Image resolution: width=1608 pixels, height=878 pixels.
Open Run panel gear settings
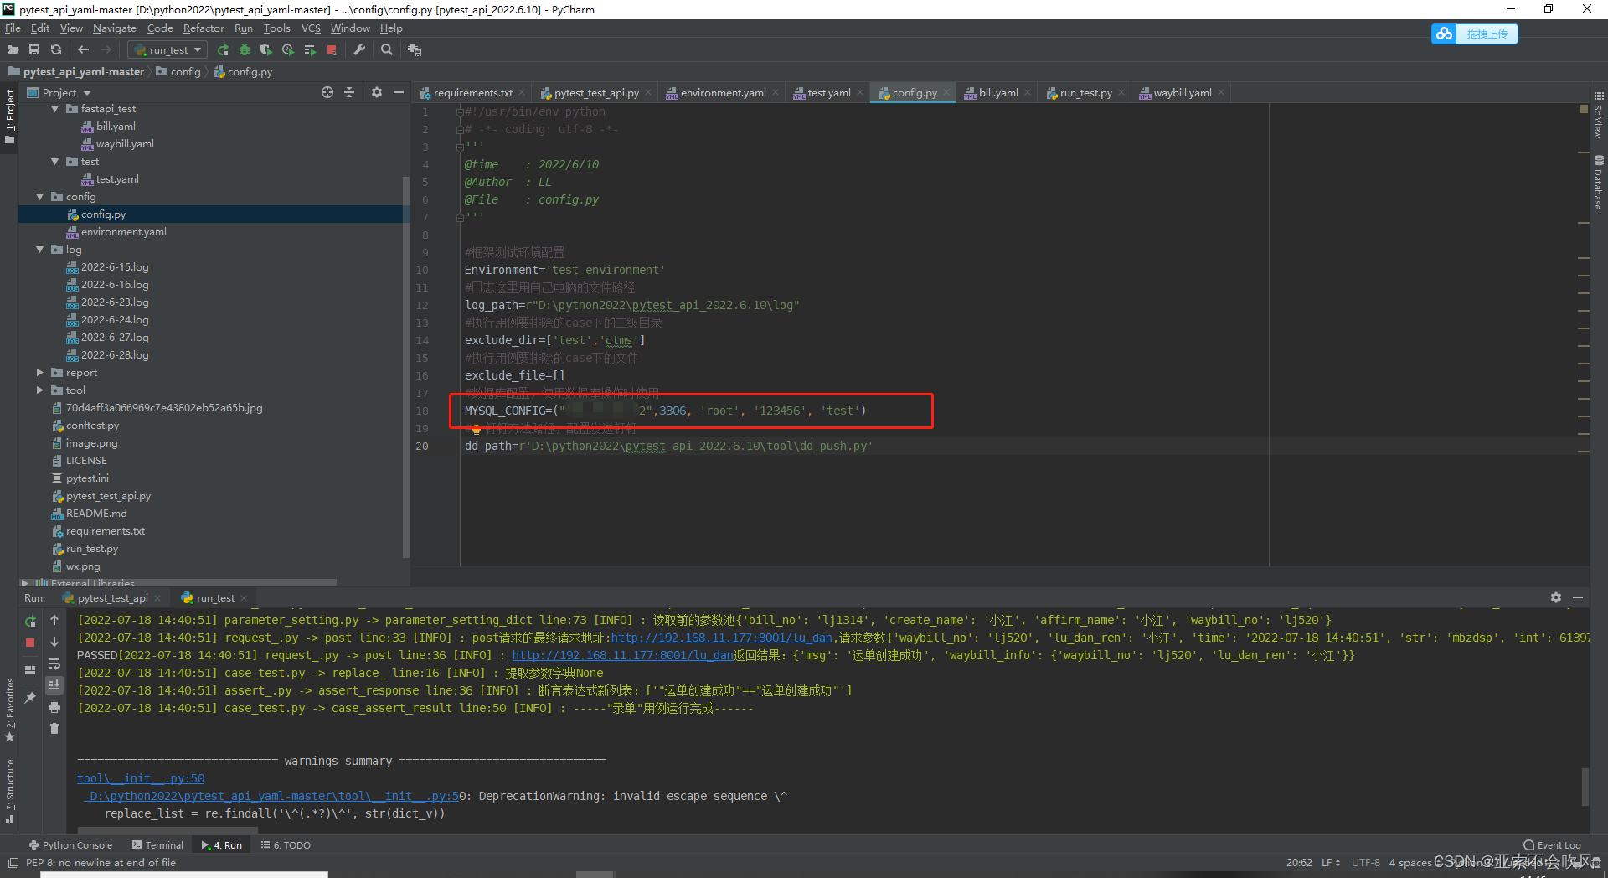coord(1555,597)
